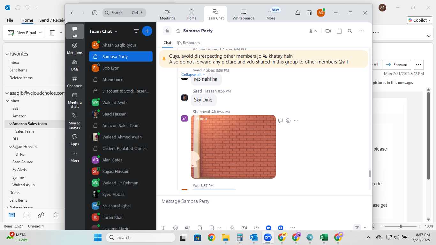436x245 pixels.
Task: Add an emoji reaction to Shahawal Ali's video
Action: [289, 121]
